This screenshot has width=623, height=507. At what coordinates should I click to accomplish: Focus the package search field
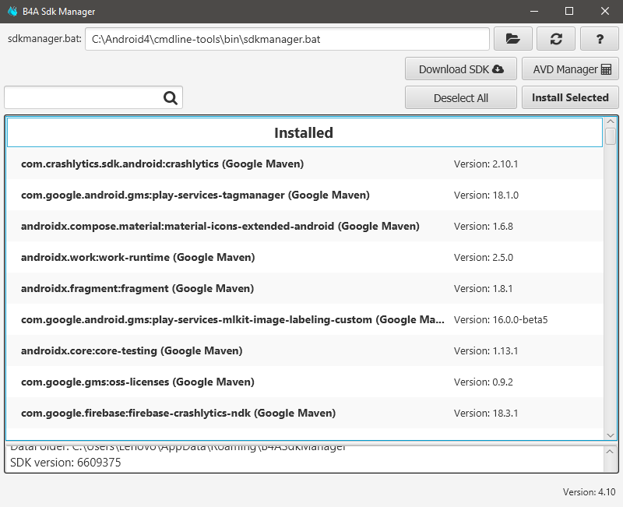[x=93, y=97]
